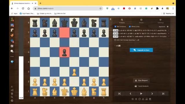Select move d5 in the move list
Screen dimensions: 185x104
pos(119,46)
